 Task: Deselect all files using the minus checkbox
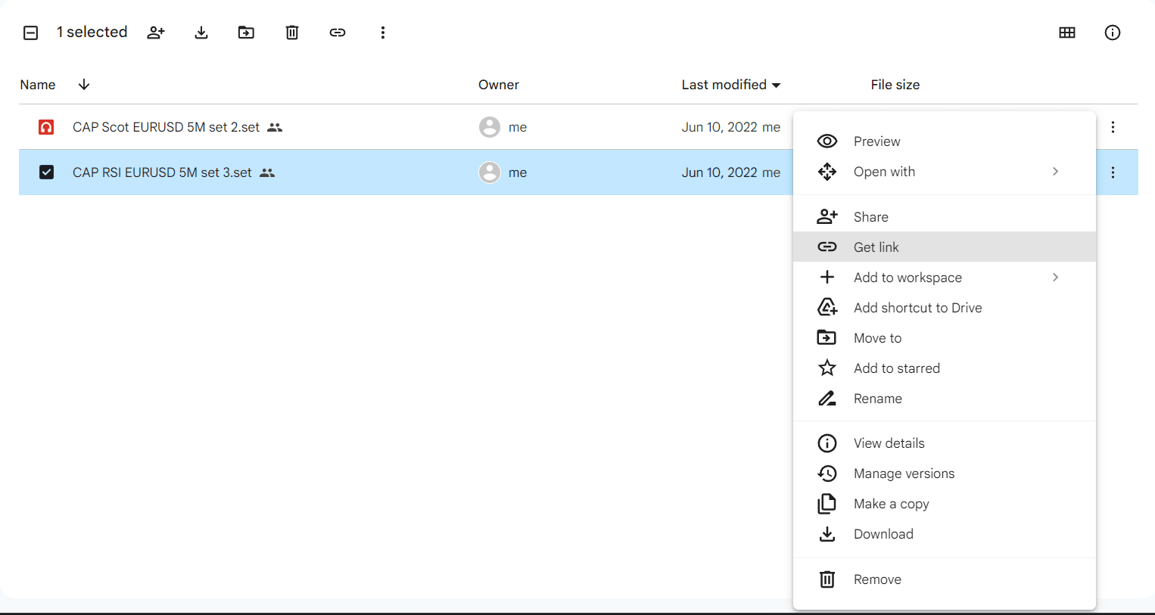point(30,33)
